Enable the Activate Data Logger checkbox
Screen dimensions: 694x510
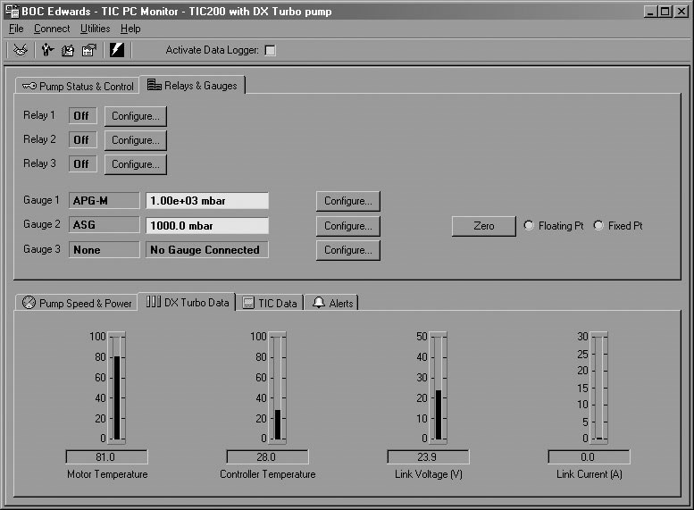tap(270, 51)
